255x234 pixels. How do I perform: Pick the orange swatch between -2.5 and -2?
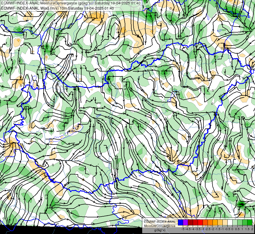(210, 222)
